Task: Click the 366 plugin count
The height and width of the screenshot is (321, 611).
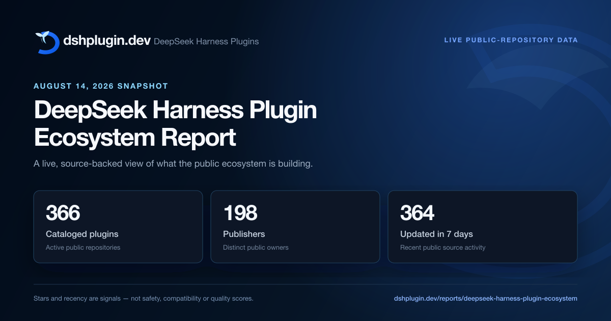Action: coord(63,213)
